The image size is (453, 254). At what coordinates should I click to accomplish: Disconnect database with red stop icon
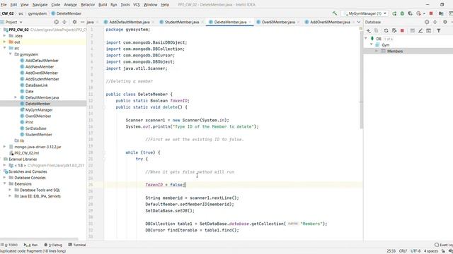click(402, 30)
